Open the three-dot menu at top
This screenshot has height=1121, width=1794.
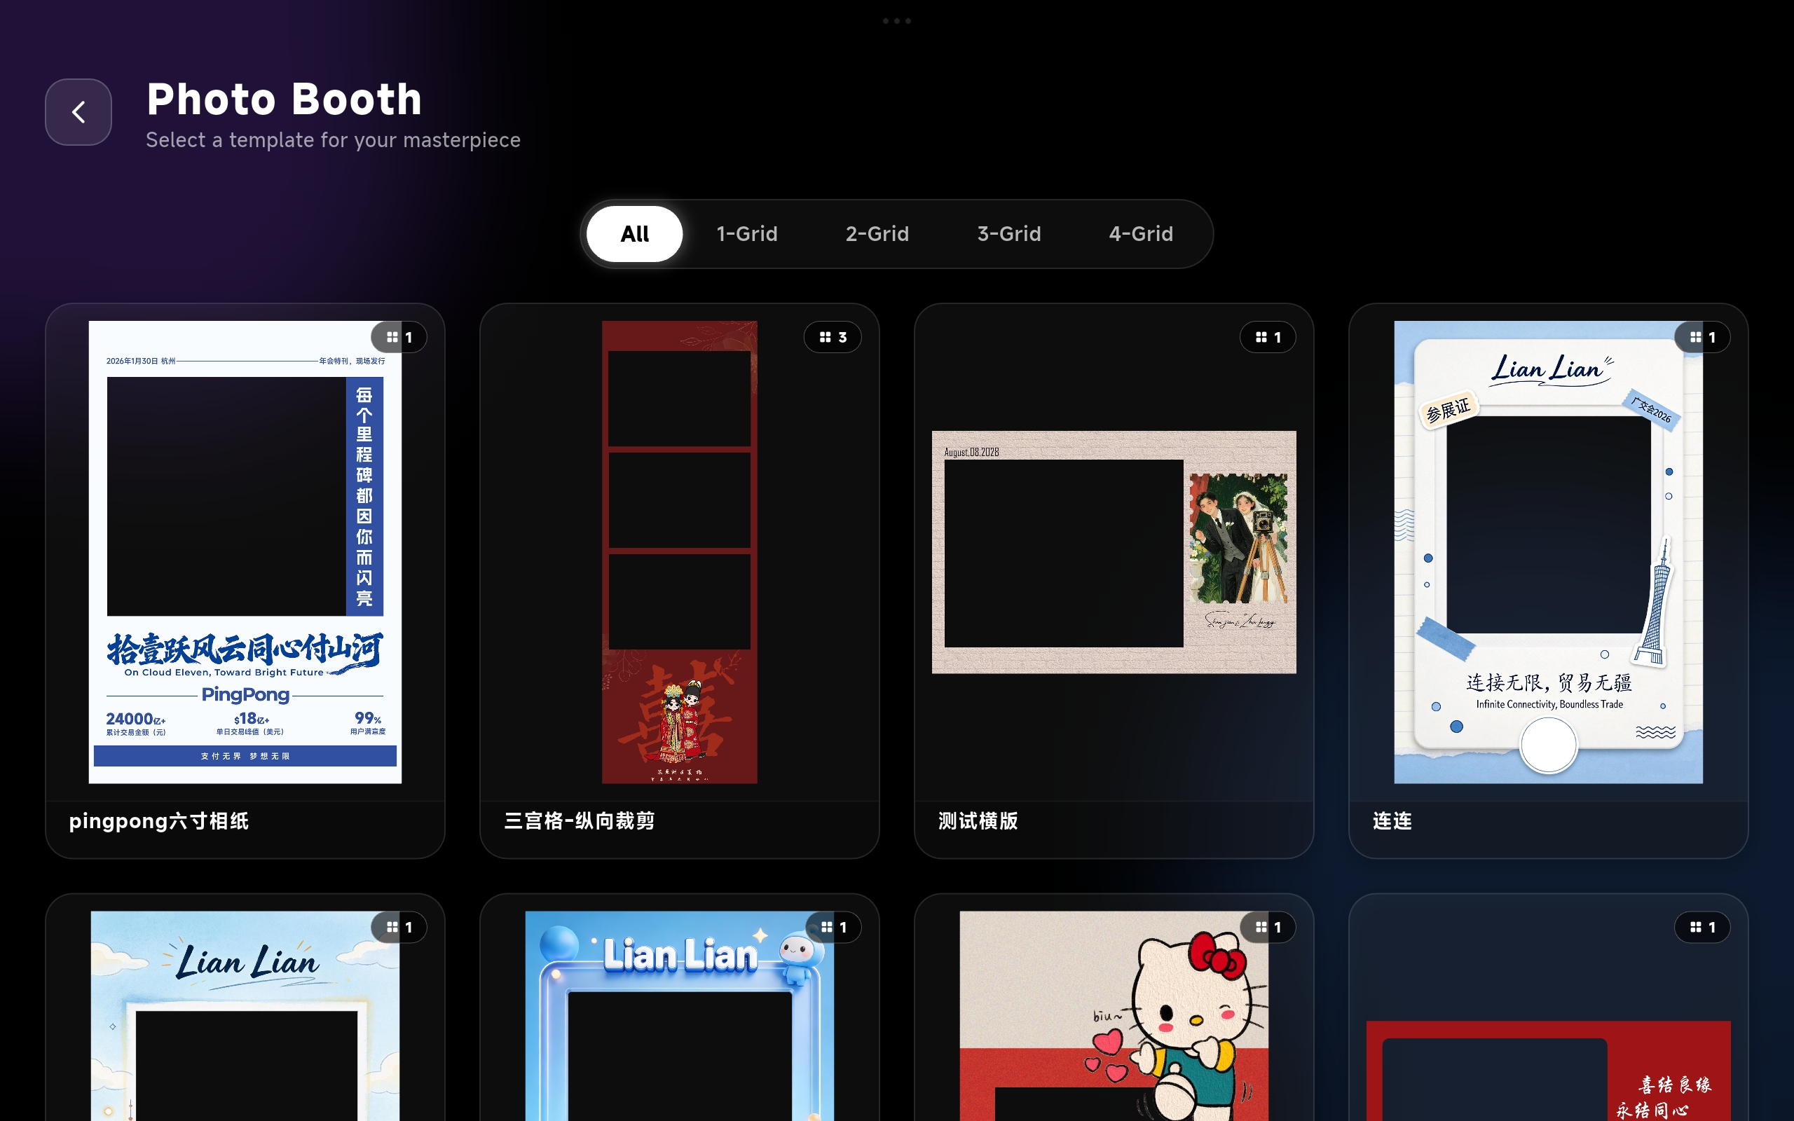[896, 21]
